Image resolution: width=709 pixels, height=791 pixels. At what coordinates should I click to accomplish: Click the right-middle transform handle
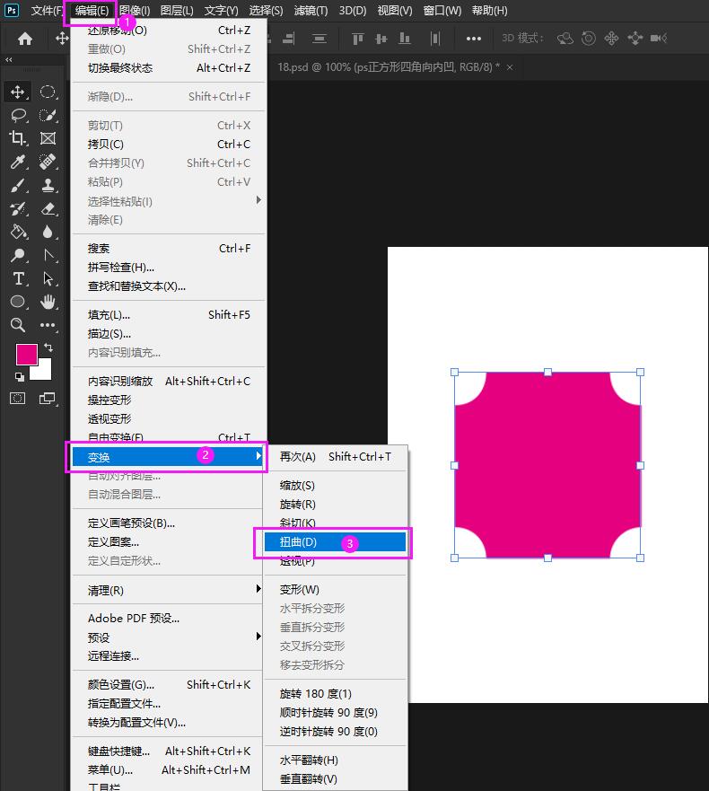point(641,466)
